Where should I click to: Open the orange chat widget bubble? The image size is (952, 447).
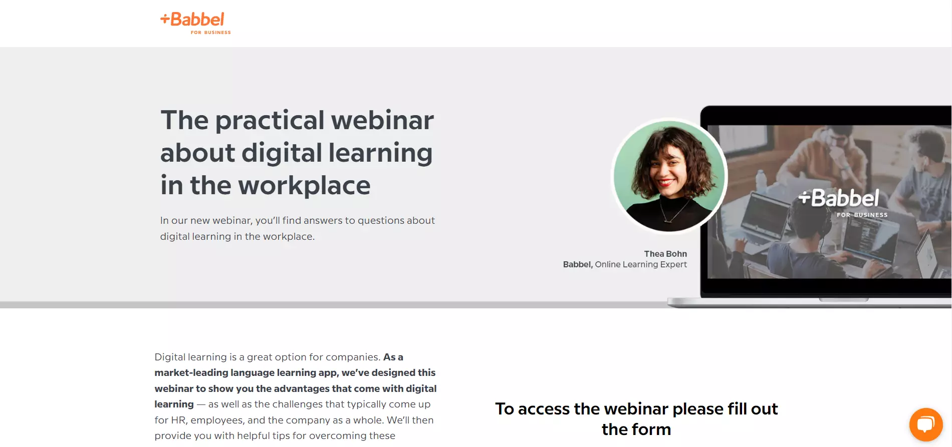coord(925,424)
